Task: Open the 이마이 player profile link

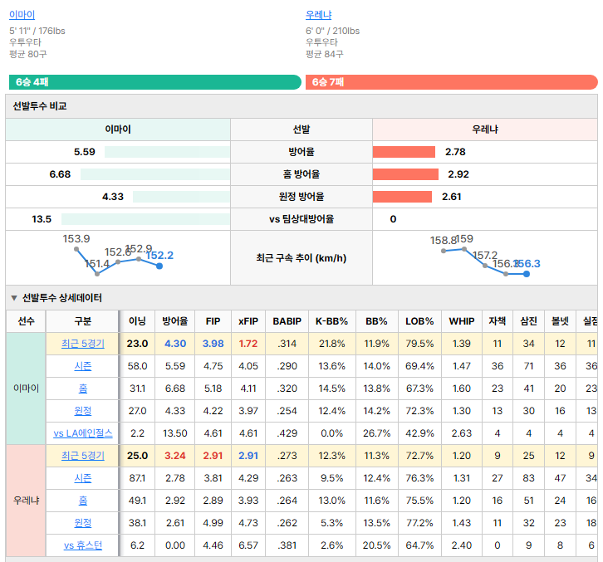Action: 22,15
